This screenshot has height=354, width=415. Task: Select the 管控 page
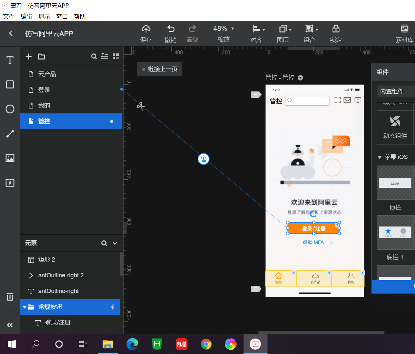point(71,121)
